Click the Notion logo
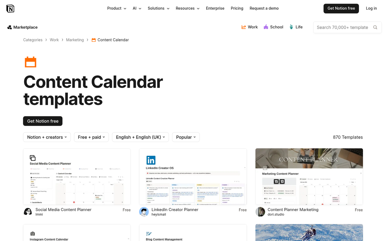Image resolution: width=386 pixels, height=241 pixels. click(10, 9)
